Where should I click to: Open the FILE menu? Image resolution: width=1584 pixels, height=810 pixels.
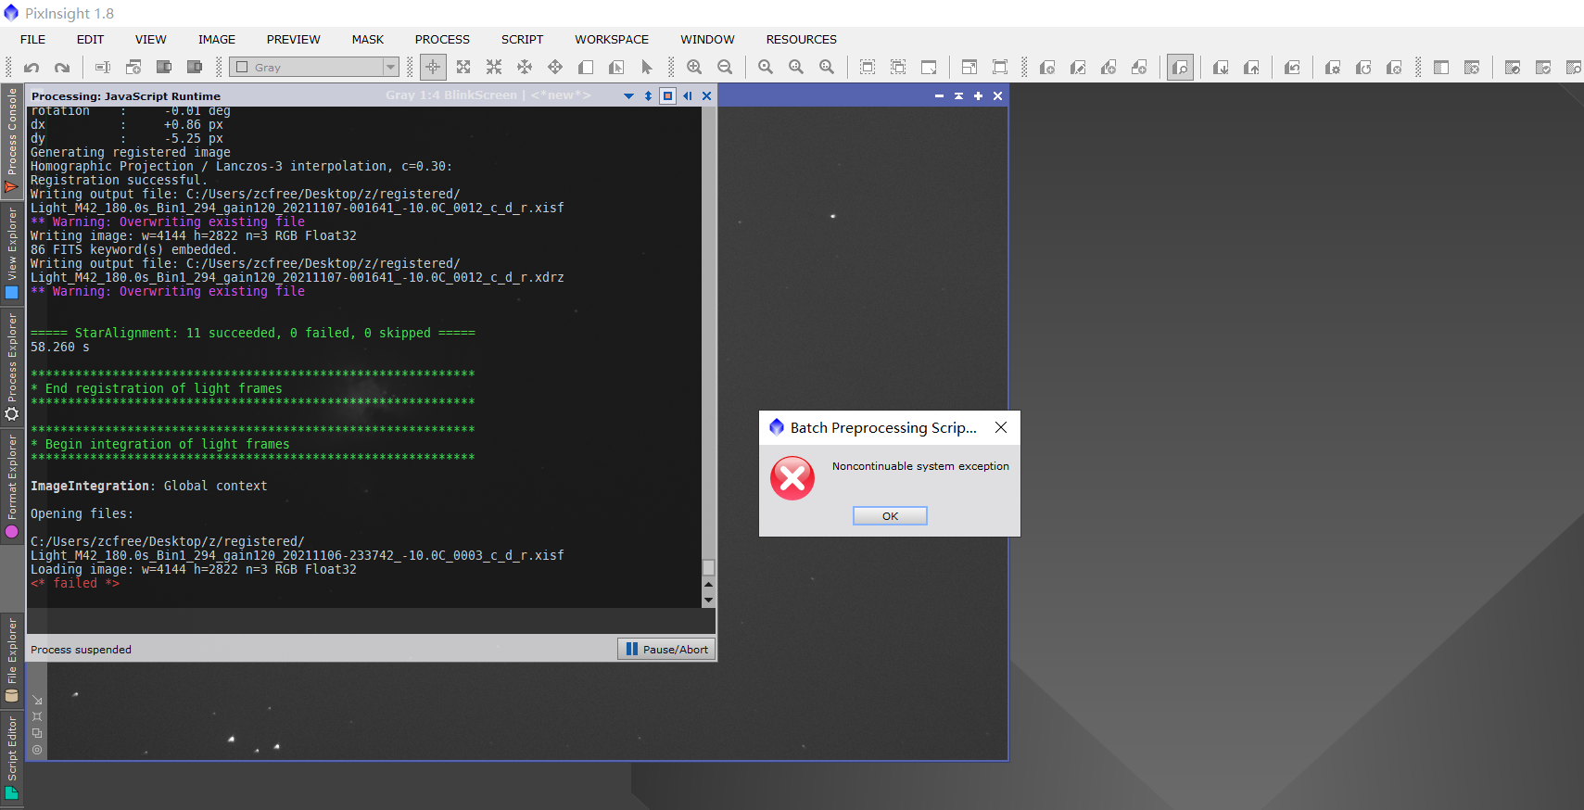tap(32, 39)
